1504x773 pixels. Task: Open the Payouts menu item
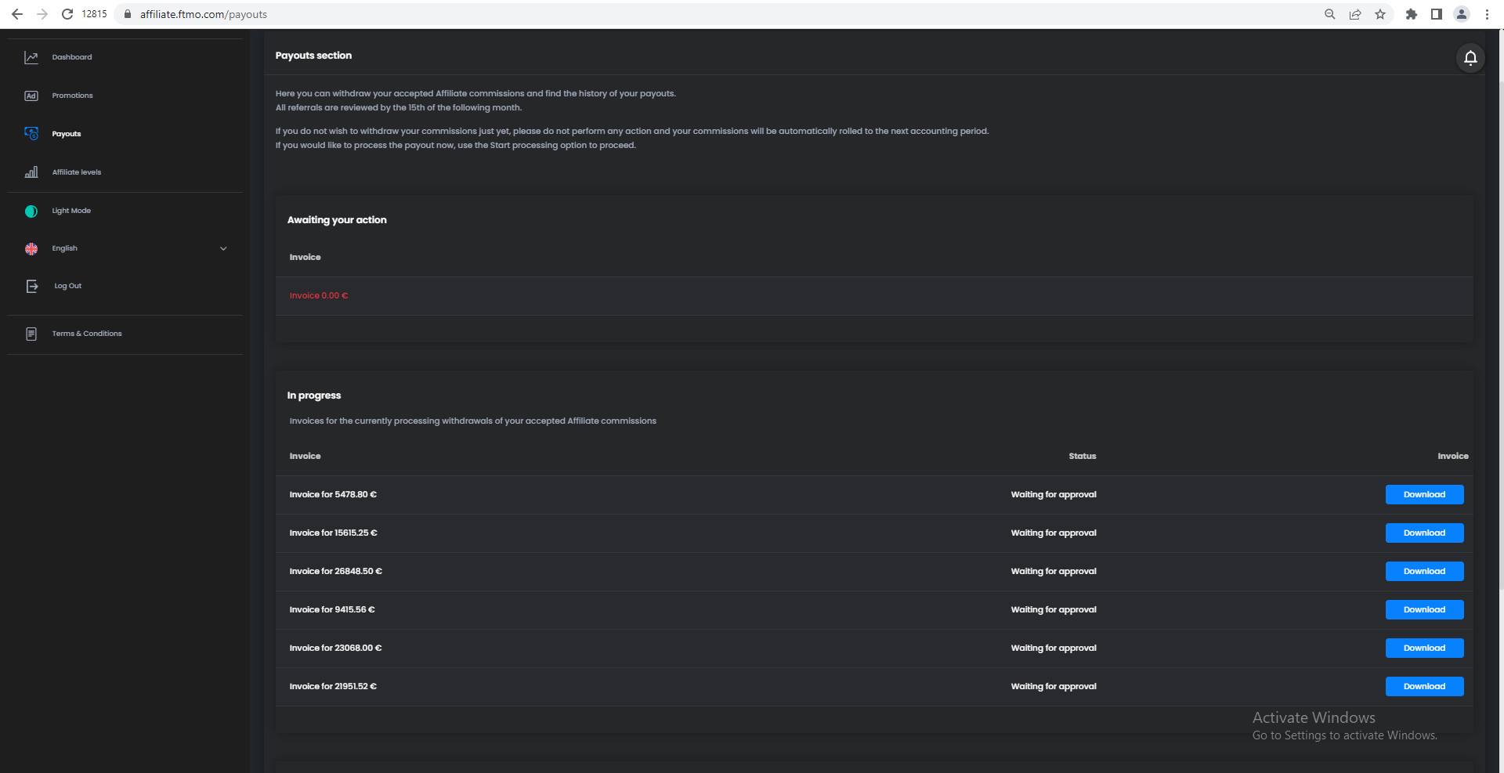[x=67, y=134]
